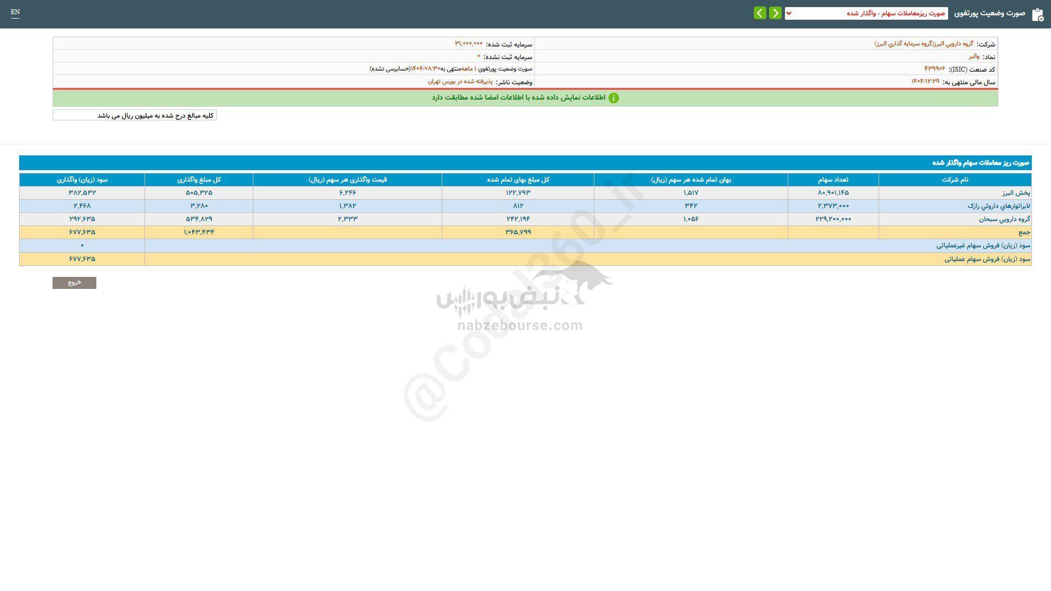1051x591 pixels.
Task: Click the green right-arrow navigation button
Action: tap(775, 13)
